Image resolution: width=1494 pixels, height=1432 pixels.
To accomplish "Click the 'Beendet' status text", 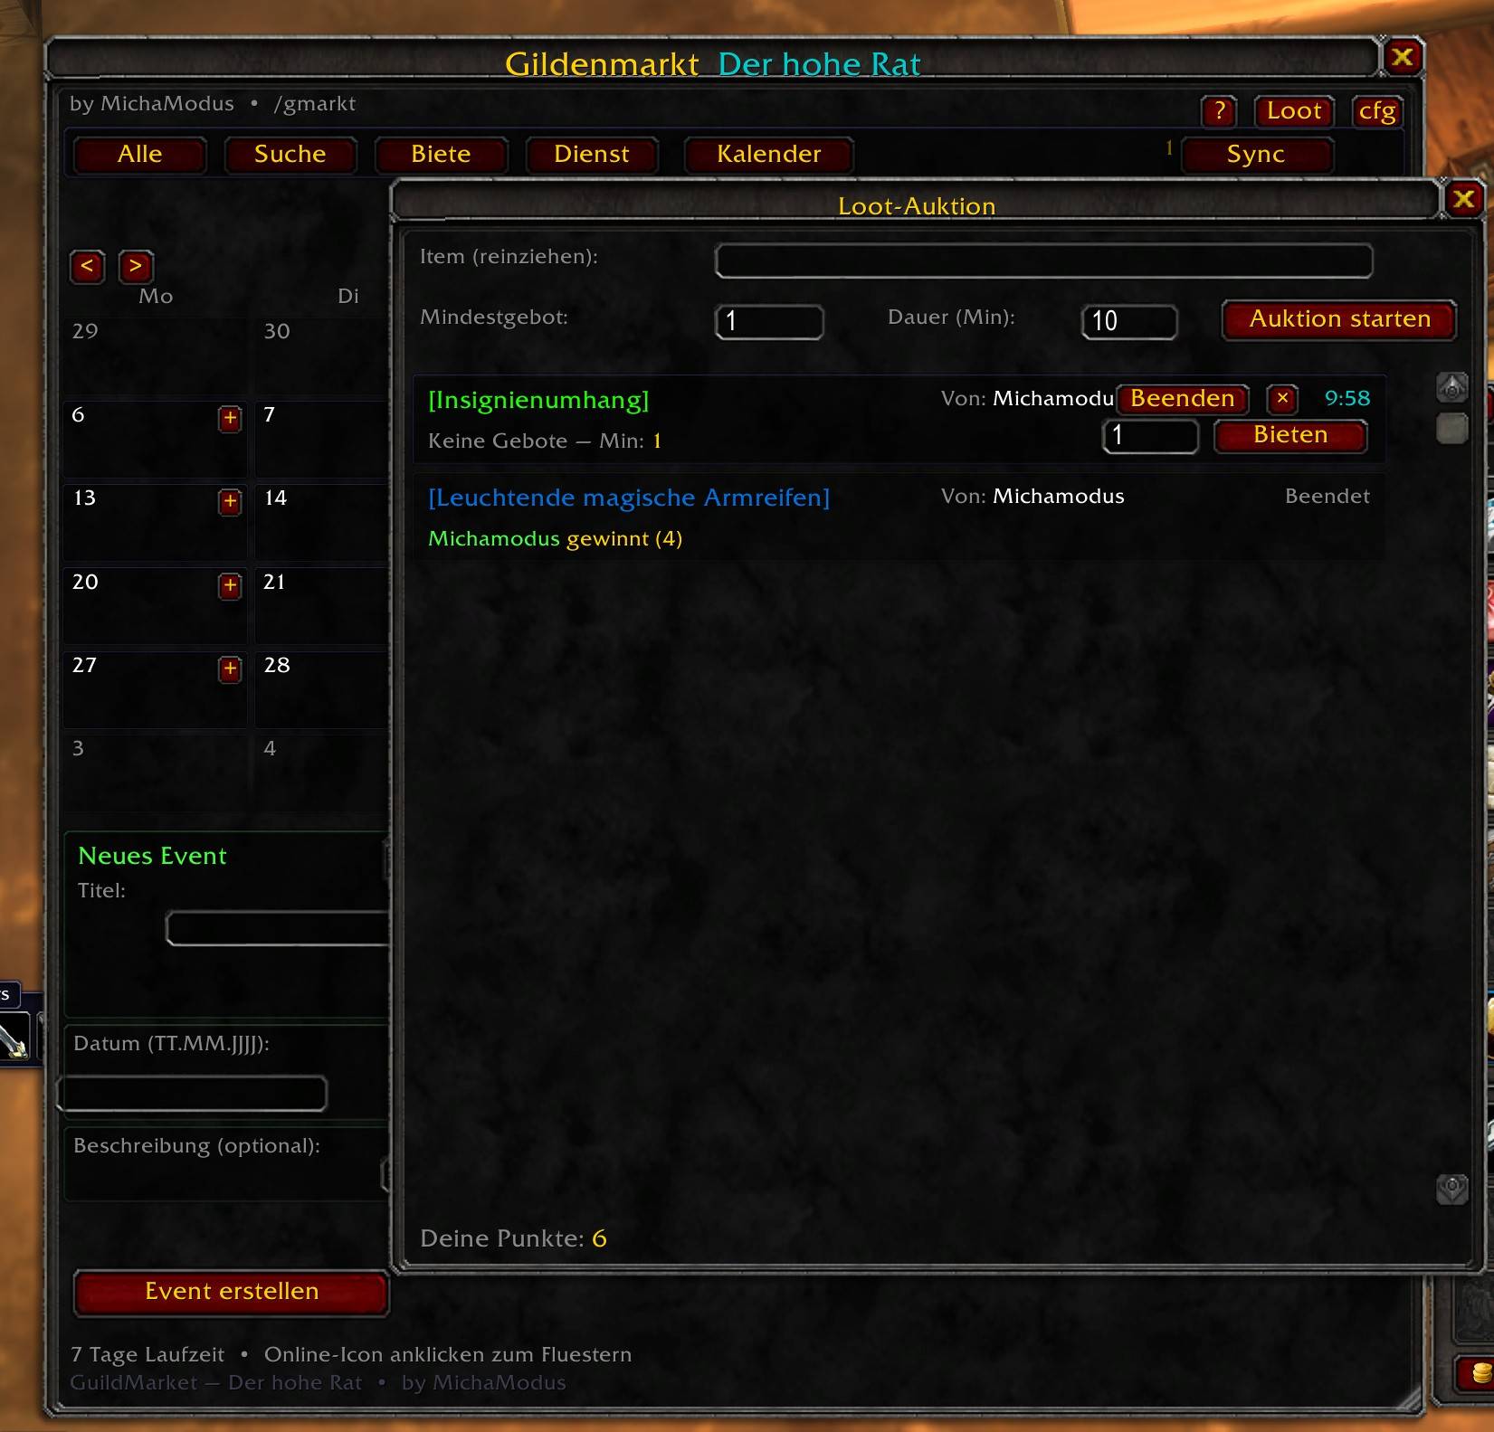I will [1327, 497].
